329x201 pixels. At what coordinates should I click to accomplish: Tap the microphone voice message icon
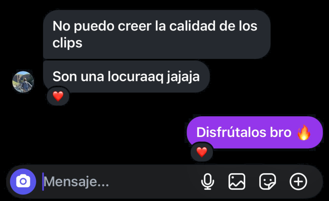(x=208, y=181)
